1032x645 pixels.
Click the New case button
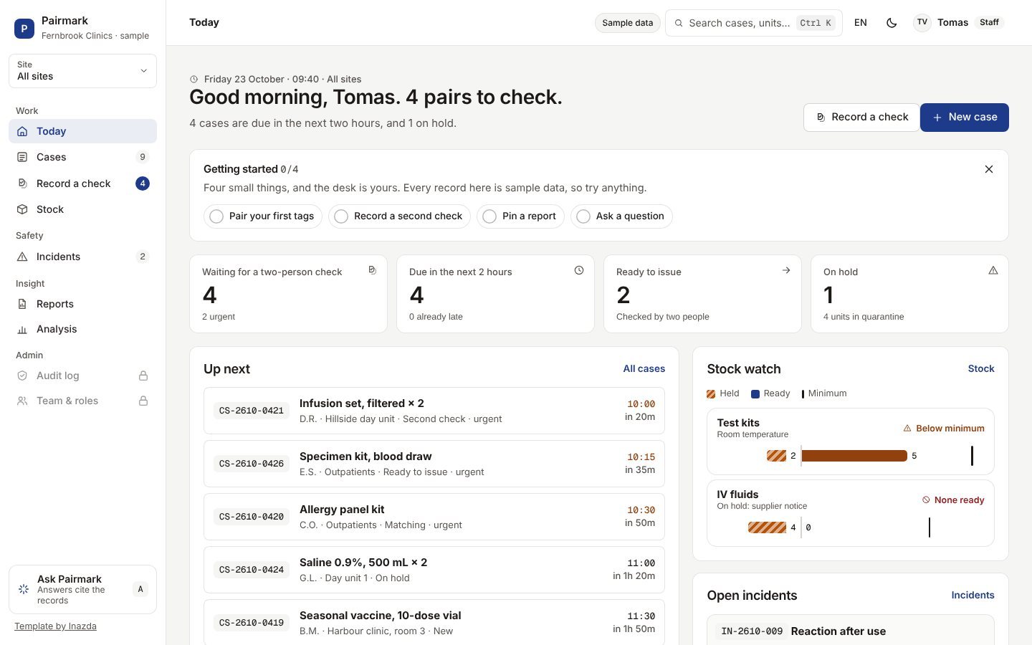point(965,118)
